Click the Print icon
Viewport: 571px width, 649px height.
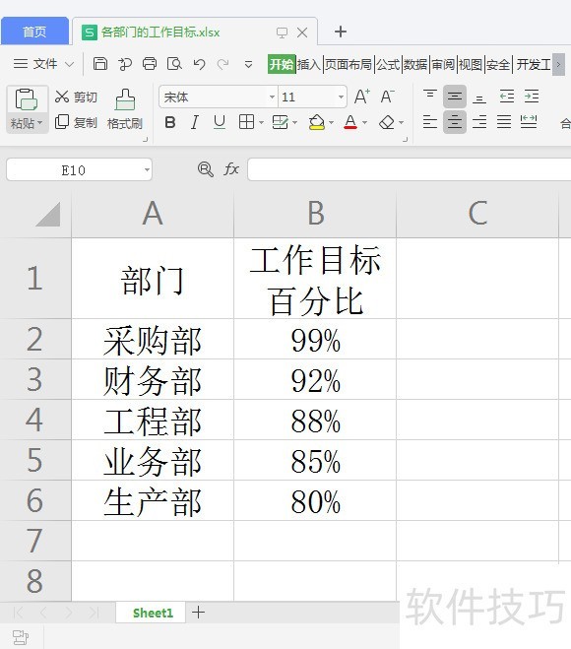[x=150, y=64]
